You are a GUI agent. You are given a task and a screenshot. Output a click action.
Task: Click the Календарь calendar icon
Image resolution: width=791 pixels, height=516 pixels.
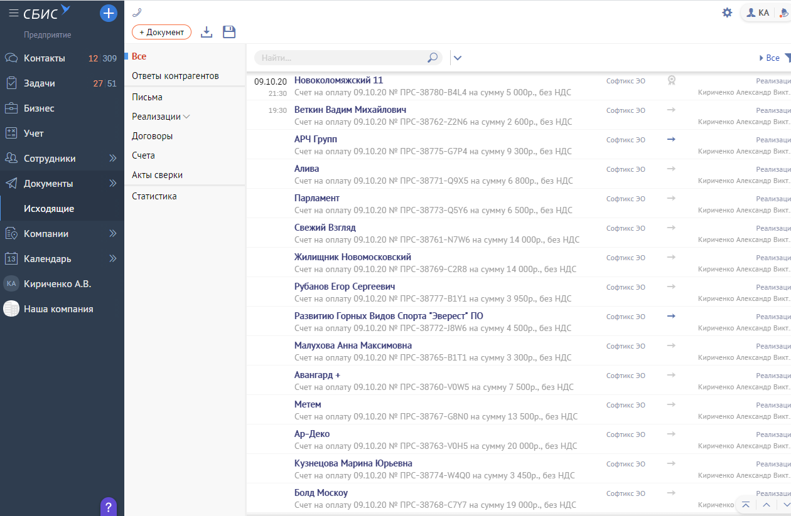pos(11,258)
